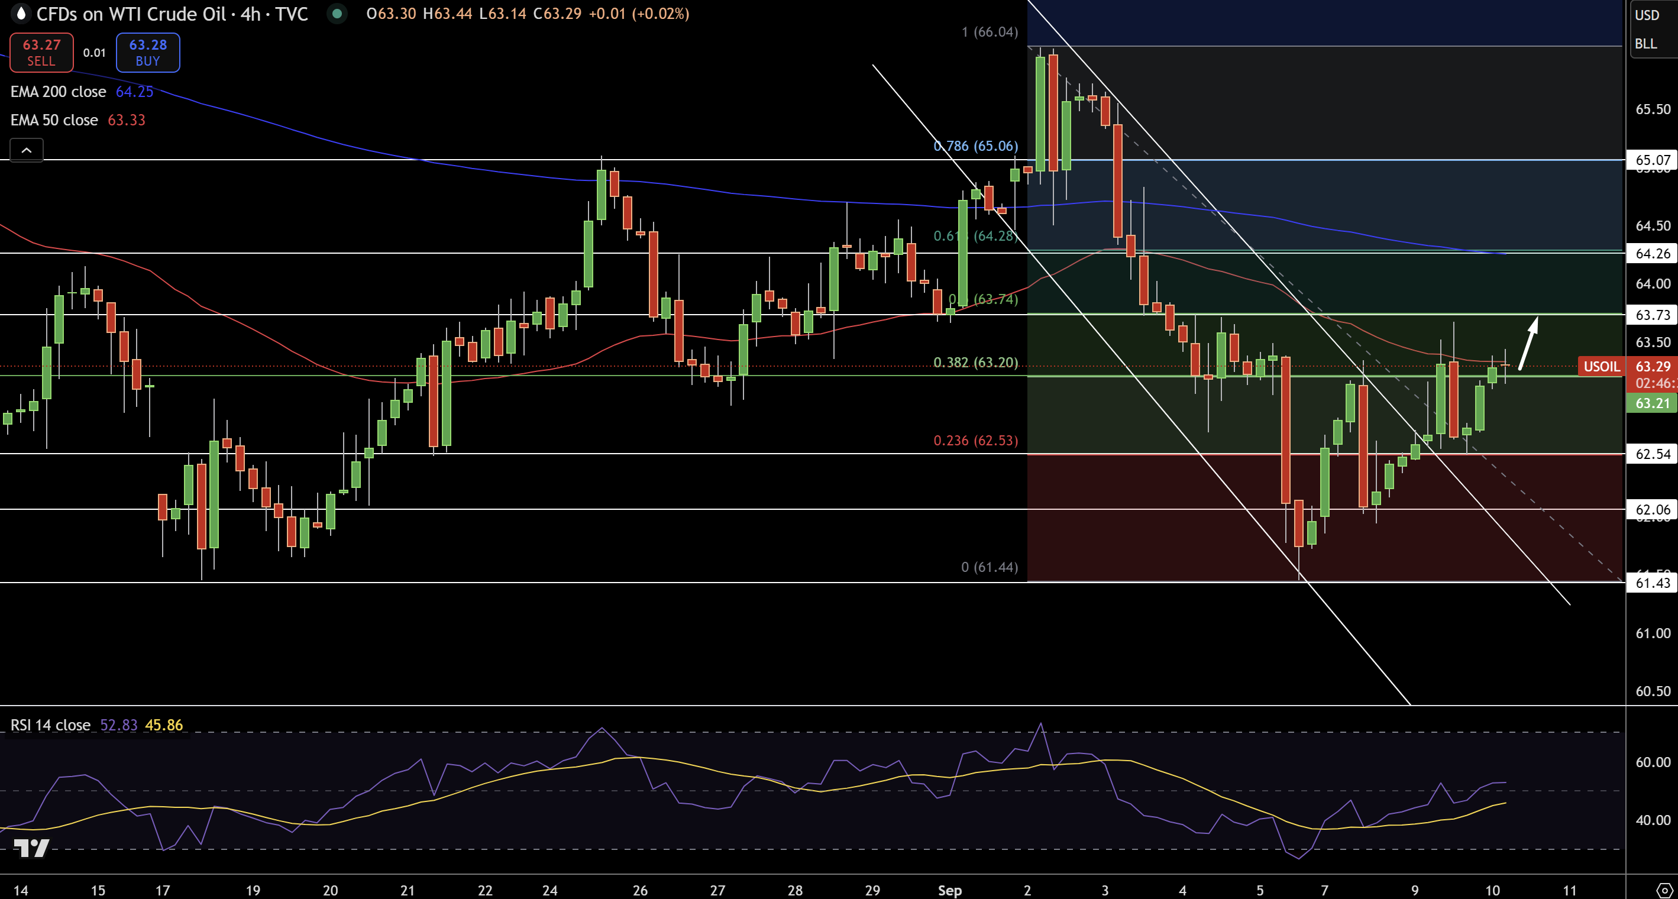
Task: Click the RSI value 52.83
Action: click(x=118, y=725)
